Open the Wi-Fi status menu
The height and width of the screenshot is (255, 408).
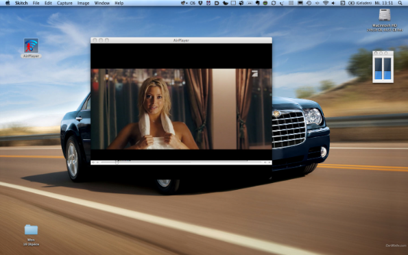coord(326,3)
